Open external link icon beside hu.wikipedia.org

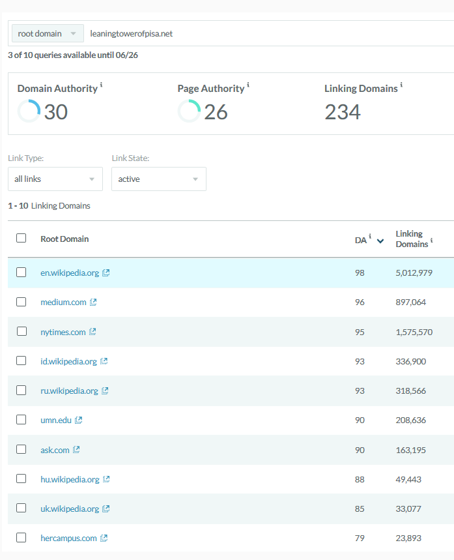point(106,479)
